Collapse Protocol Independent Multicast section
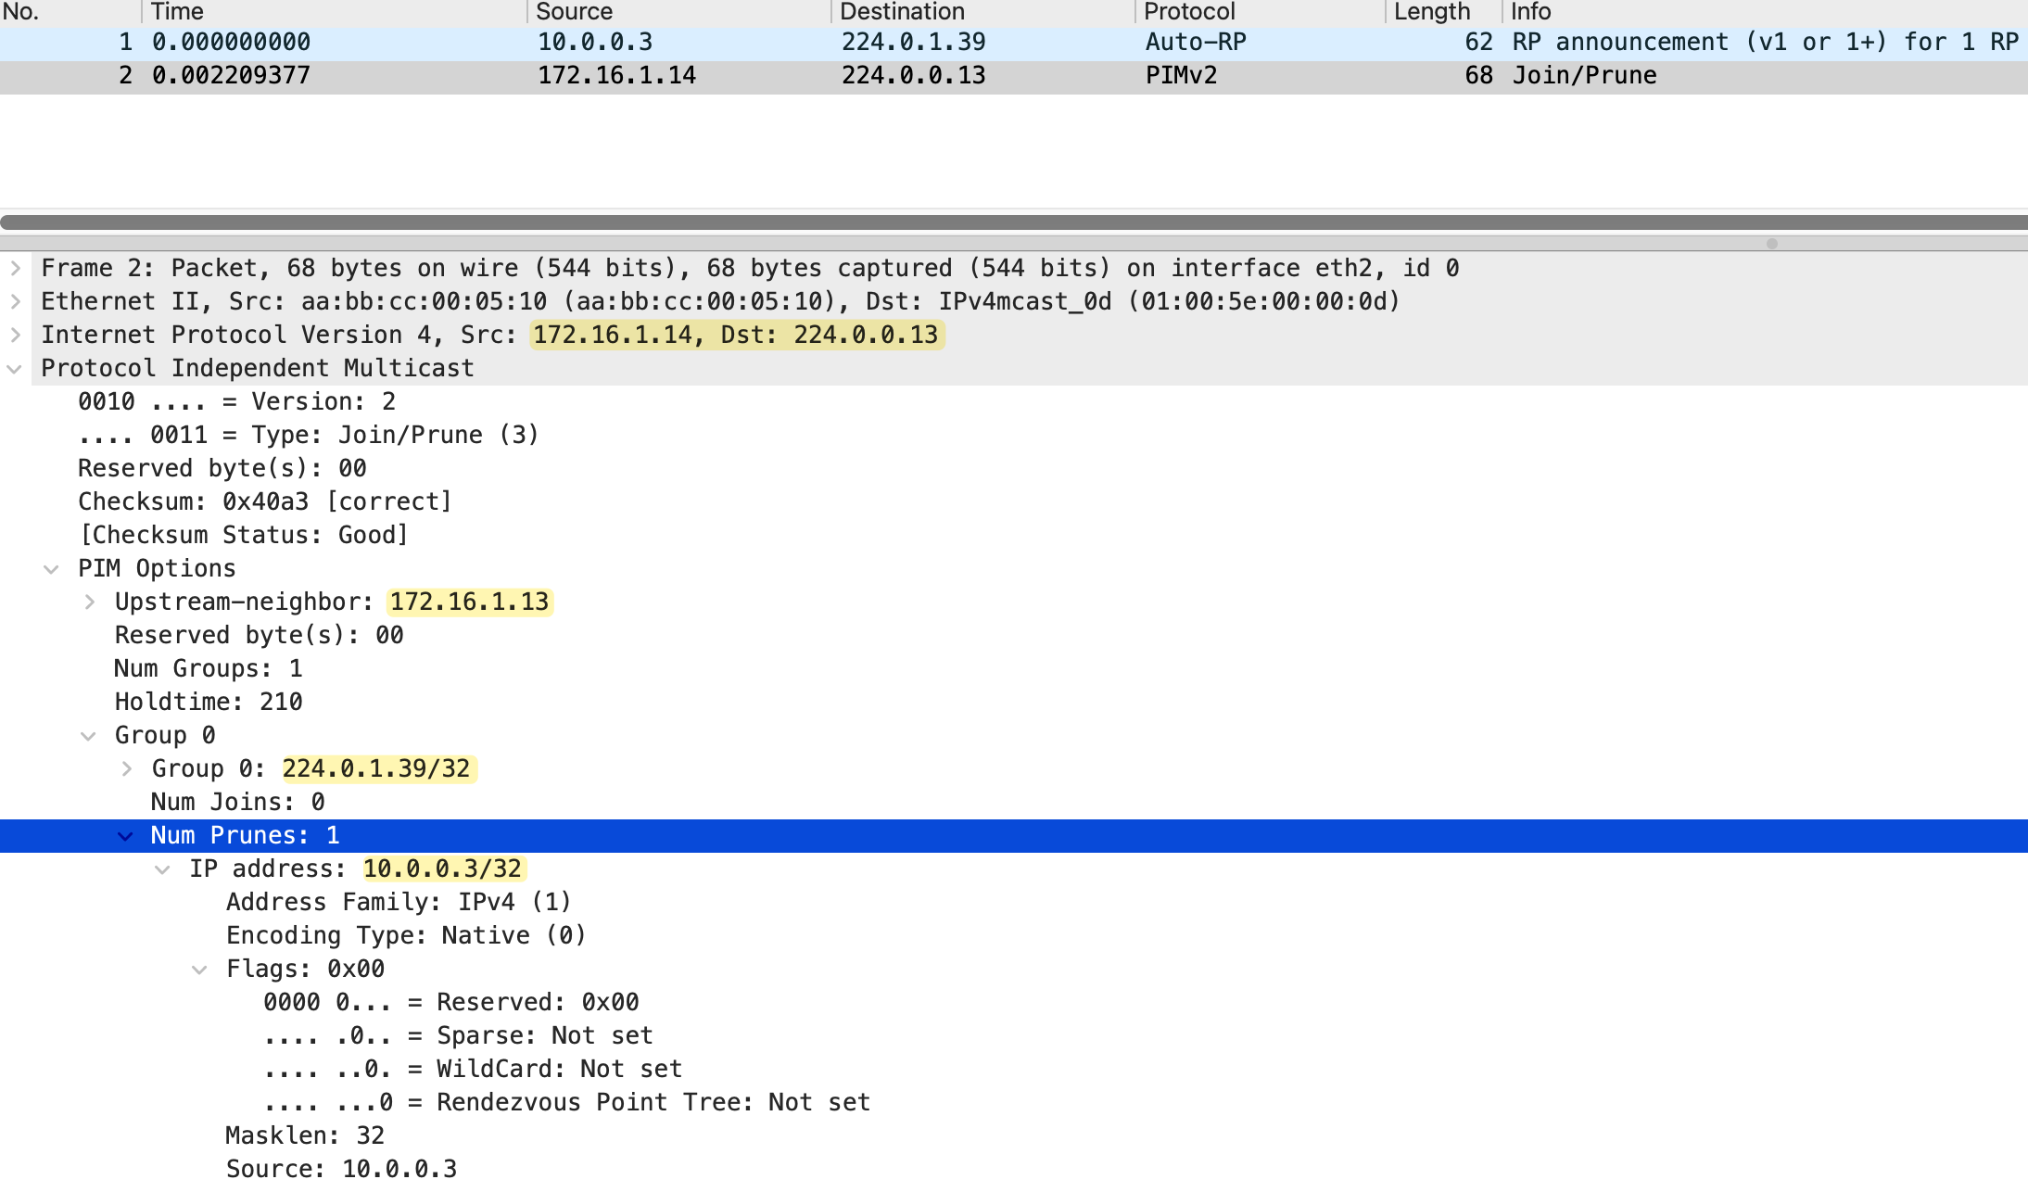The image size is (2028, 1192). pyautogui.click(x=16, y=369)
